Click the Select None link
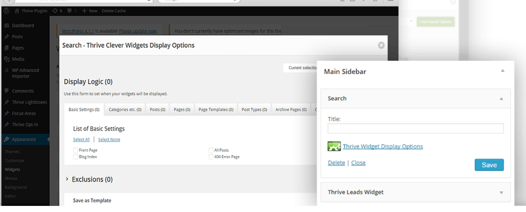This screenshot has height=212, width=526. coord(109,140)
